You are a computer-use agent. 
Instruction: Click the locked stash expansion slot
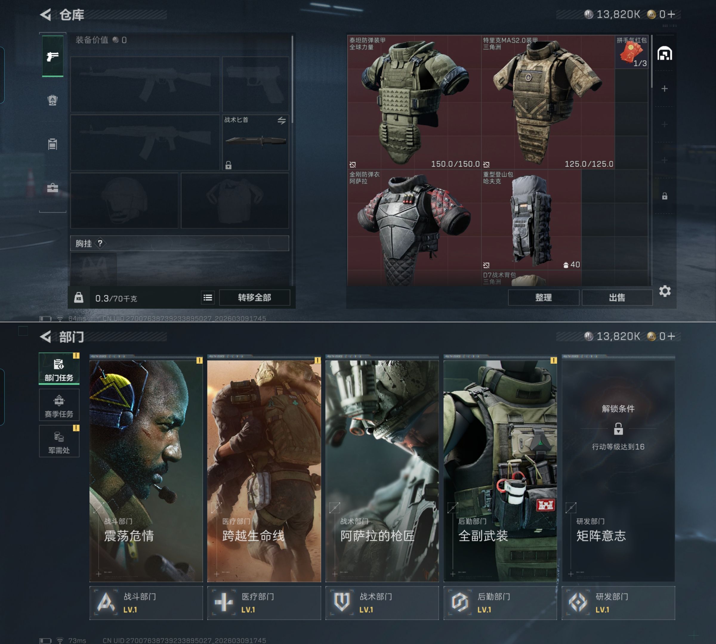coord(664,196)
